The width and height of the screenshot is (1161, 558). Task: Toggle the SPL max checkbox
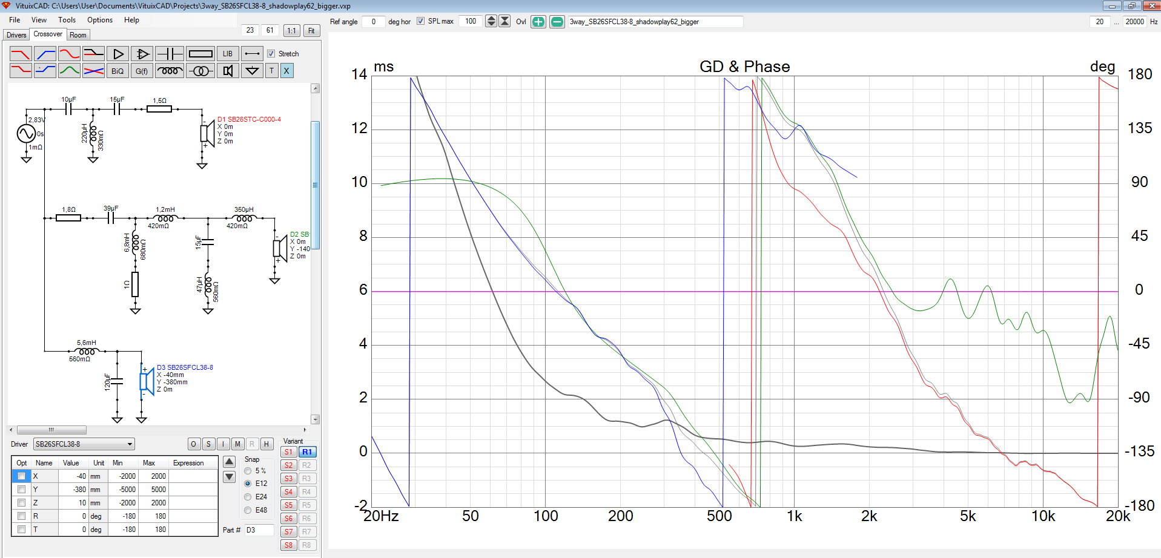point(420,21)
